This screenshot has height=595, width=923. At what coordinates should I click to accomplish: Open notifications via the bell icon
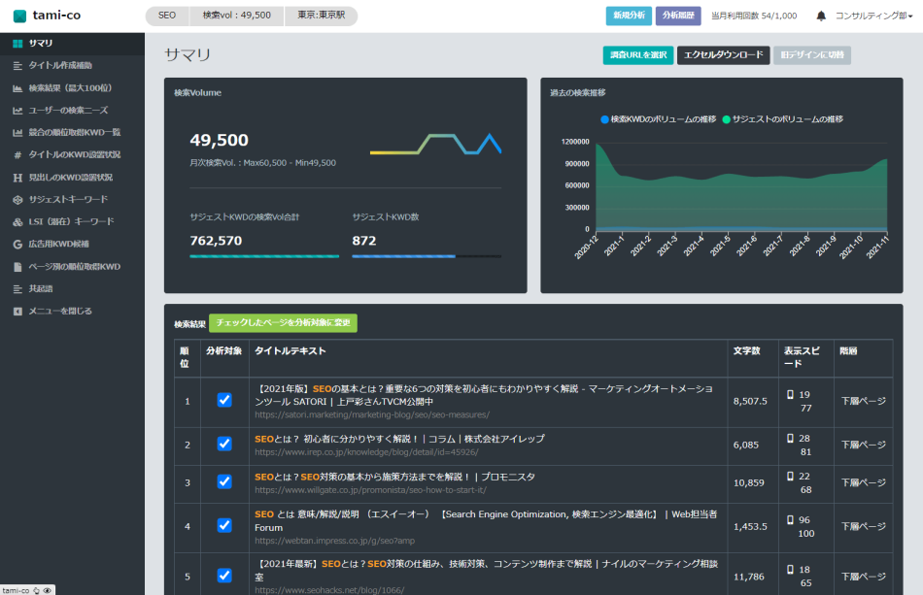pos(821,17)
